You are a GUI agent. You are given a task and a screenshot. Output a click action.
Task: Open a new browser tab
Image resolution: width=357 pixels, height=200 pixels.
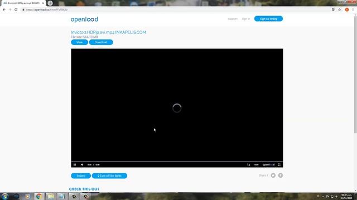click(x=50, y=3)
